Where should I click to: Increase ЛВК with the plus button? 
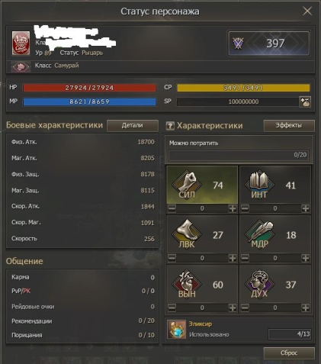point(233,258)
